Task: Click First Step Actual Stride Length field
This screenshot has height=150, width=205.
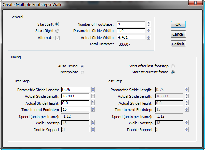Action: click(75, 96)
